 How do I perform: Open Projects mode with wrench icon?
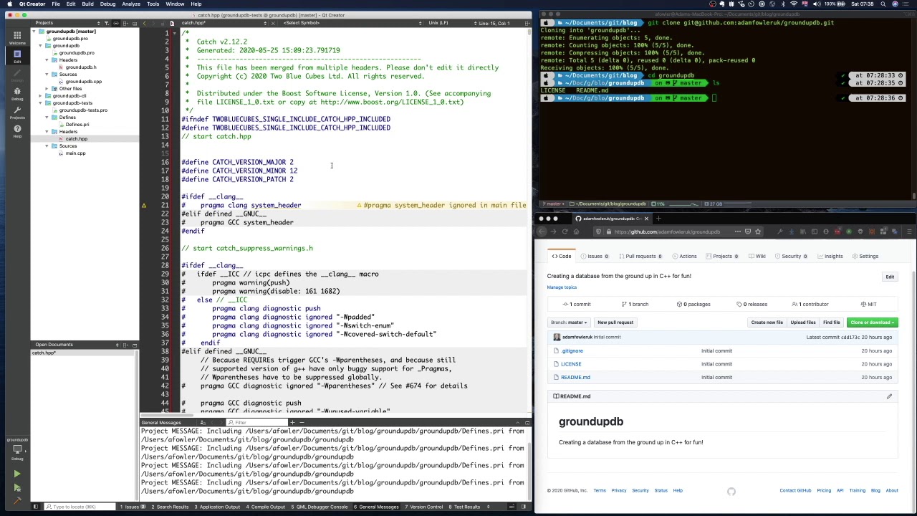pyautogui.click(x=17, y=111)
